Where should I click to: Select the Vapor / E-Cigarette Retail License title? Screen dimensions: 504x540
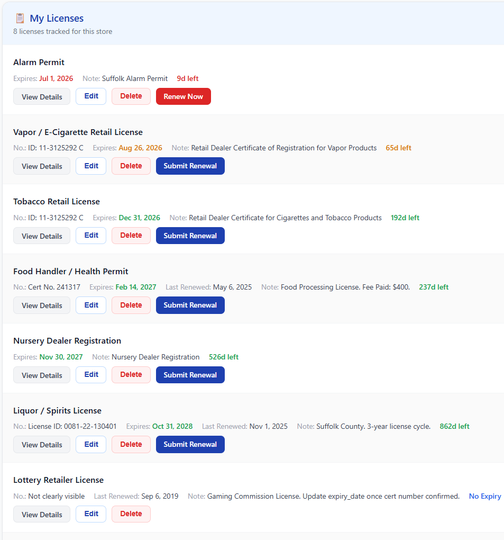pos(78,132)
